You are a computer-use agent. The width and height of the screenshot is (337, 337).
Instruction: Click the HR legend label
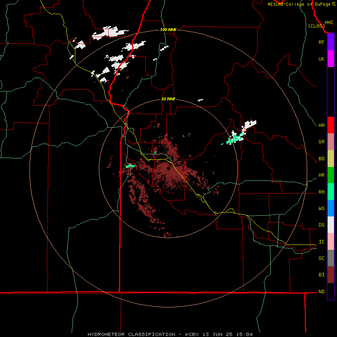[321, 175]
